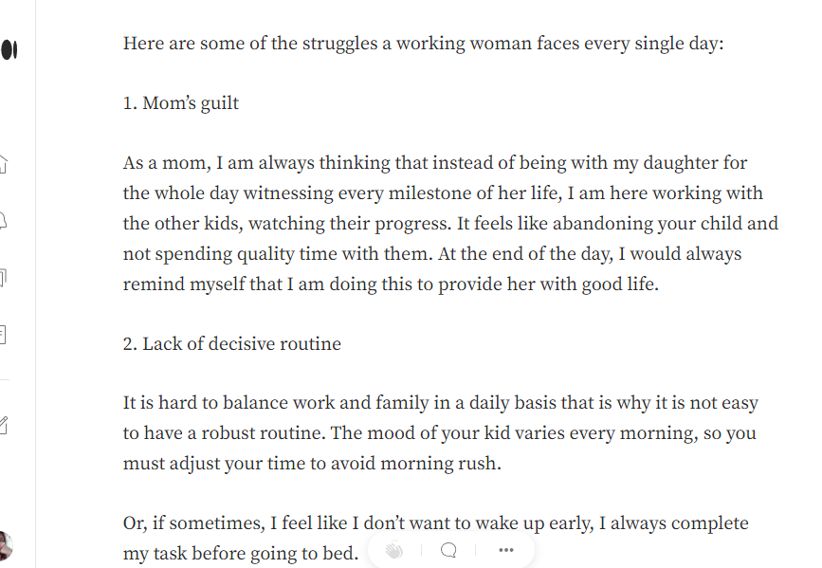Click the paragraph starting "As a mom"

coord(450,224)
